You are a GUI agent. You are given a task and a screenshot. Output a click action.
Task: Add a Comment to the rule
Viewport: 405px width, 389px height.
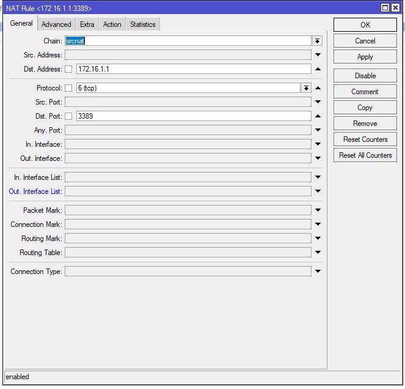click(365, 92)
